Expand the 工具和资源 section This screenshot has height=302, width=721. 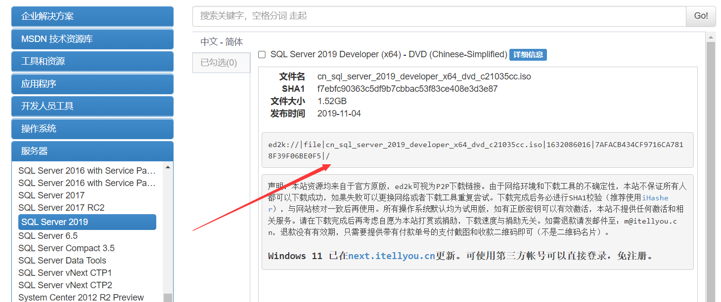92,61
